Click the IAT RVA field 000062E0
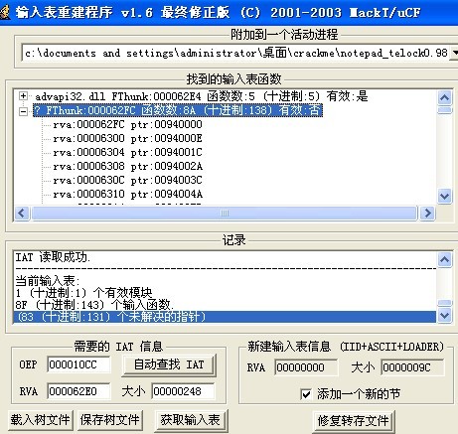 tap(78, 391)
